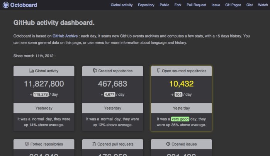Click the Forked repositories card icon
The width and height of the screenshot is (270, 156).
27,144
